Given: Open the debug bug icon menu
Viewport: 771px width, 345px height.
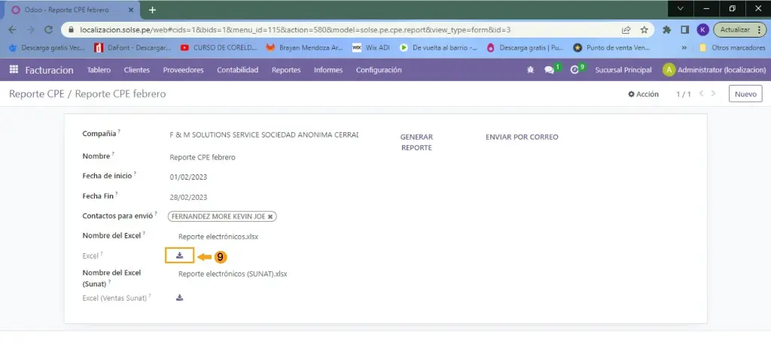Looking at the screenshot, I should [x=530, y=70].
